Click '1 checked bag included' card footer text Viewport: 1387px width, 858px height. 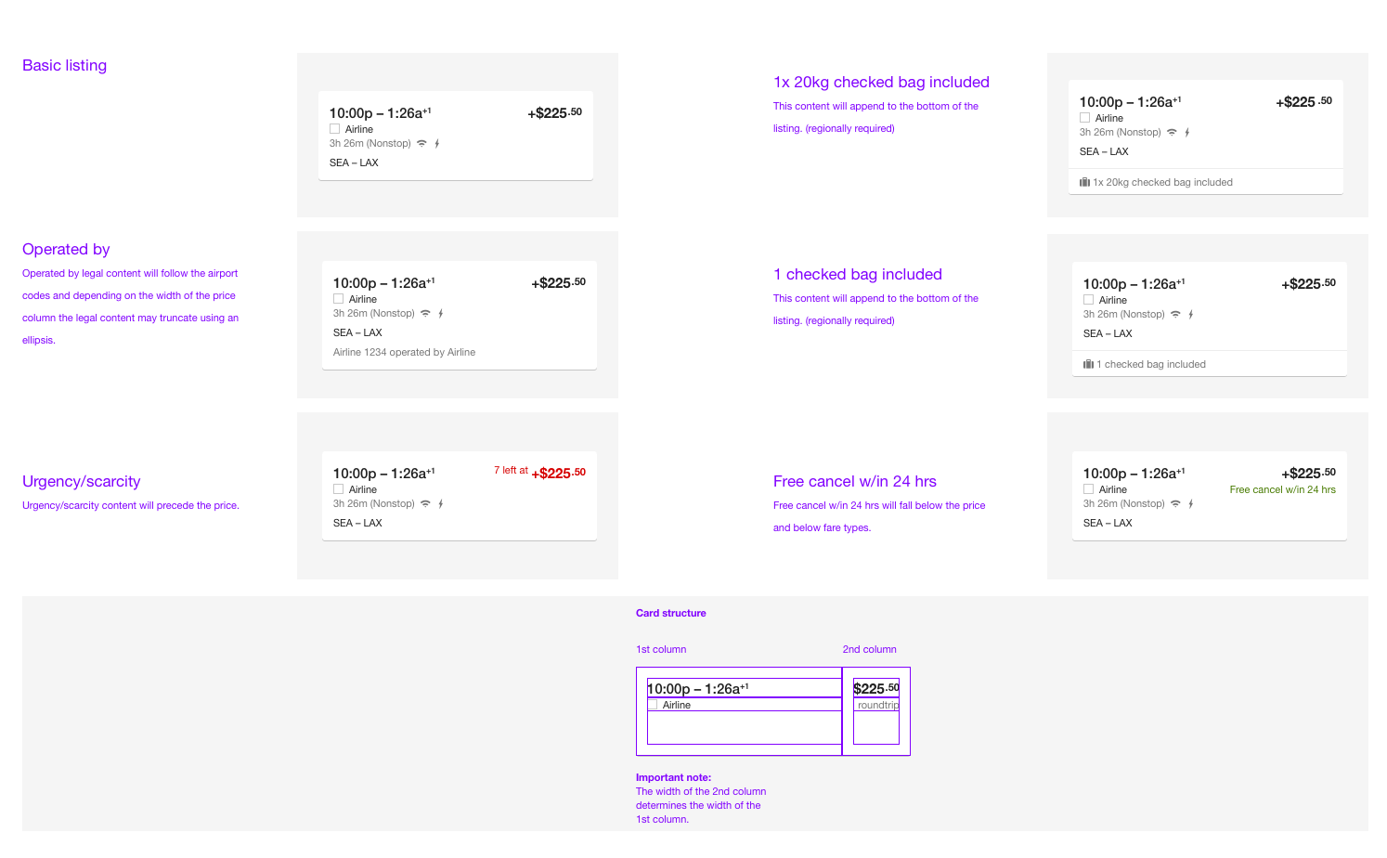point(1151,364)
